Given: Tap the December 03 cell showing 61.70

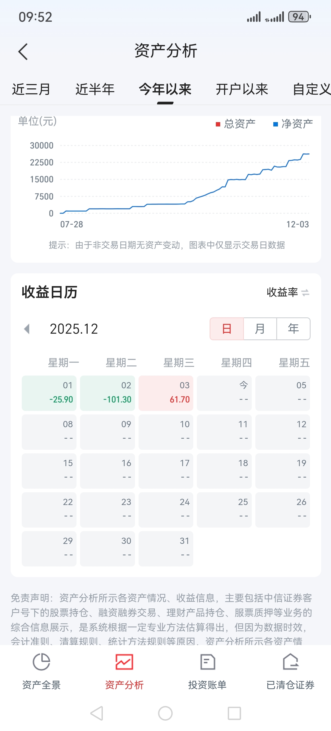Looking at the screenshot, I should coord(166,393).
